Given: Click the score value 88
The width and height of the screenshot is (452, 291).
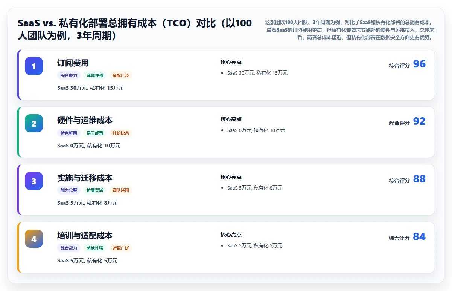Looking at the screenshot, I should (x=419, y=179).
